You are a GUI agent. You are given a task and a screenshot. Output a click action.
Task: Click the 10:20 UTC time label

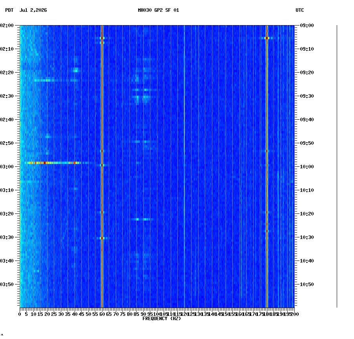tap(307, 214)
